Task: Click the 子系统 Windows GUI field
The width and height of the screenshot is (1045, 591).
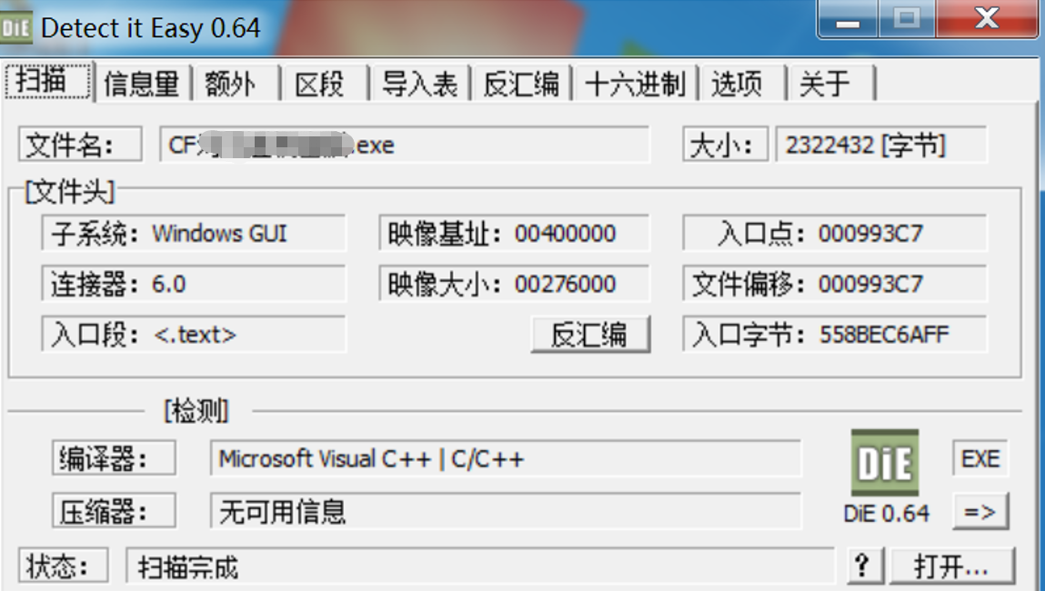Action: pyautogui.click(x=194, y=233)
